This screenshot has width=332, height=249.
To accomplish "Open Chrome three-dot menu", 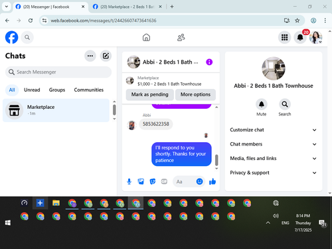I will tap(325, 21).
